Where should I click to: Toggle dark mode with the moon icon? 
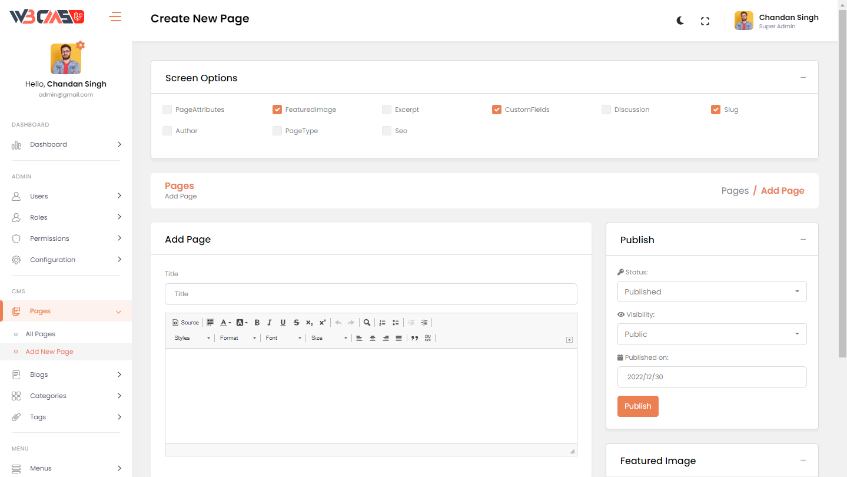[x=680, y=21]
